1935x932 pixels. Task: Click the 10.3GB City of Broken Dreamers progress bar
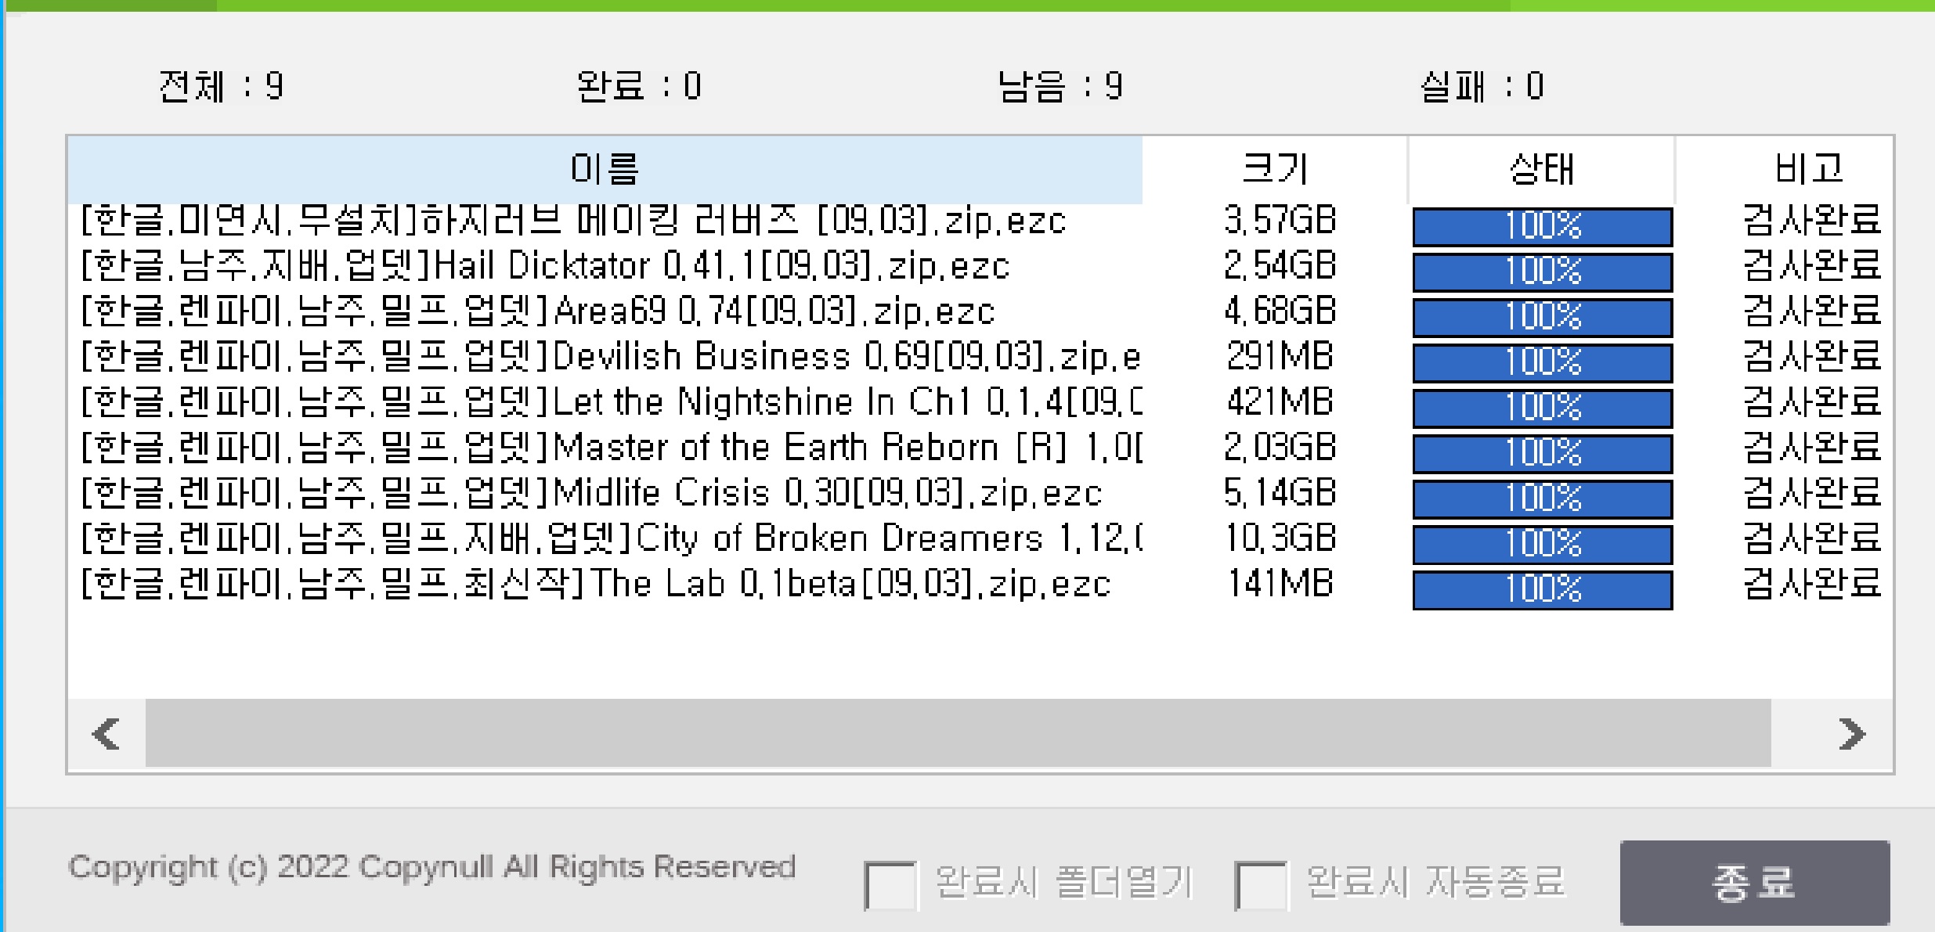pyautogui.click(x=1542, y=544)
